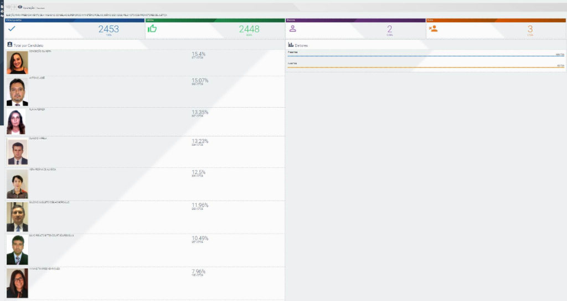Select the last candidate photo with 7.96%
Image resolution: width=567 pixels, height=301 pixels.
click(17, 283)
